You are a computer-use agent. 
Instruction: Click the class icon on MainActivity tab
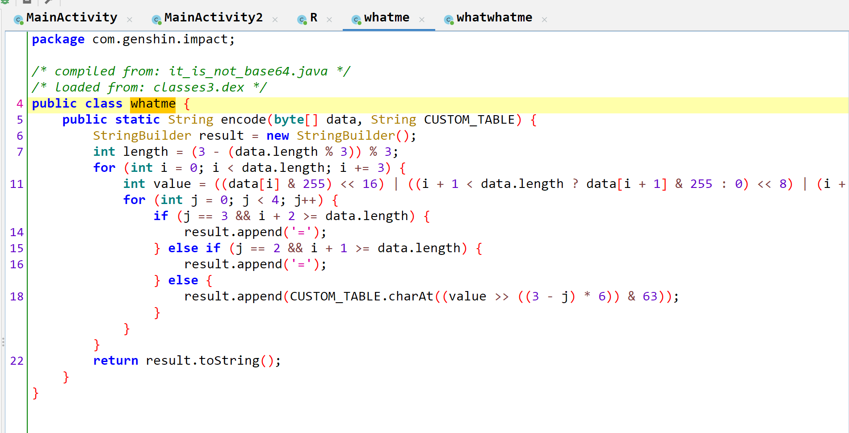18,20
